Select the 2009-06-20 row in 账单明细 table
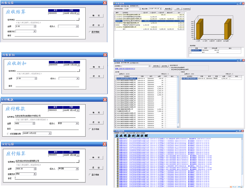The width and height of the screenshot is (246, 189). click(216, 50)
